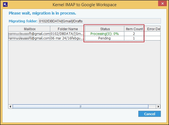Select the Folder Name column header
Viewport: 169px width, 125px height.
pos(68,29)
